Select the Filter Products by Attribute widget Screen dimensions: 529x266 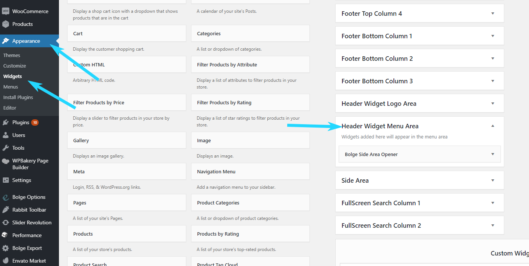click(x=250, y=65)
